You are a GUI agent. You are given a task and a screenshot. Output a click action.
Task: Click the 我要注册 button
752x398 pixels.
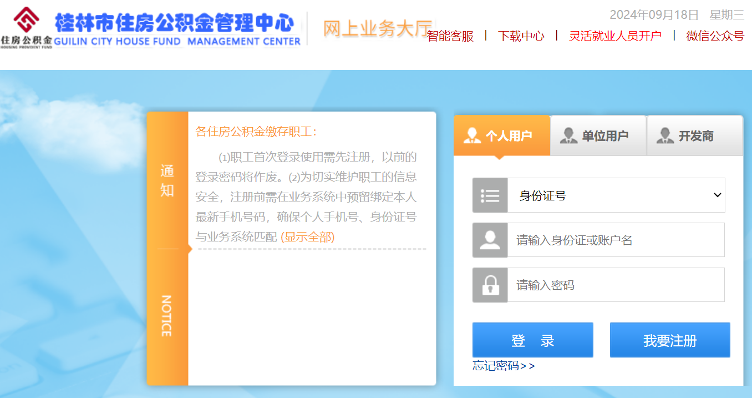(670, 340)
